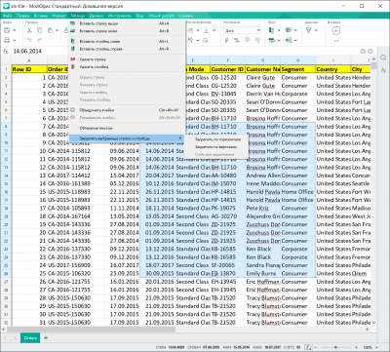Open the number format 'Дата' combo box
Image resolution: width=390 pixels, height=352 pixels.
pyautogui.click(x=243, y=30)
